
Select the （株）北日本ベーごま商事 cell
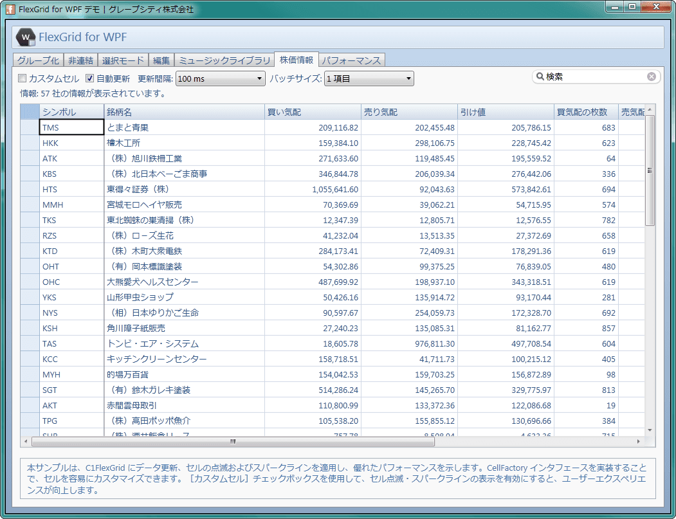pyautogui.click(x=184, y=174)
